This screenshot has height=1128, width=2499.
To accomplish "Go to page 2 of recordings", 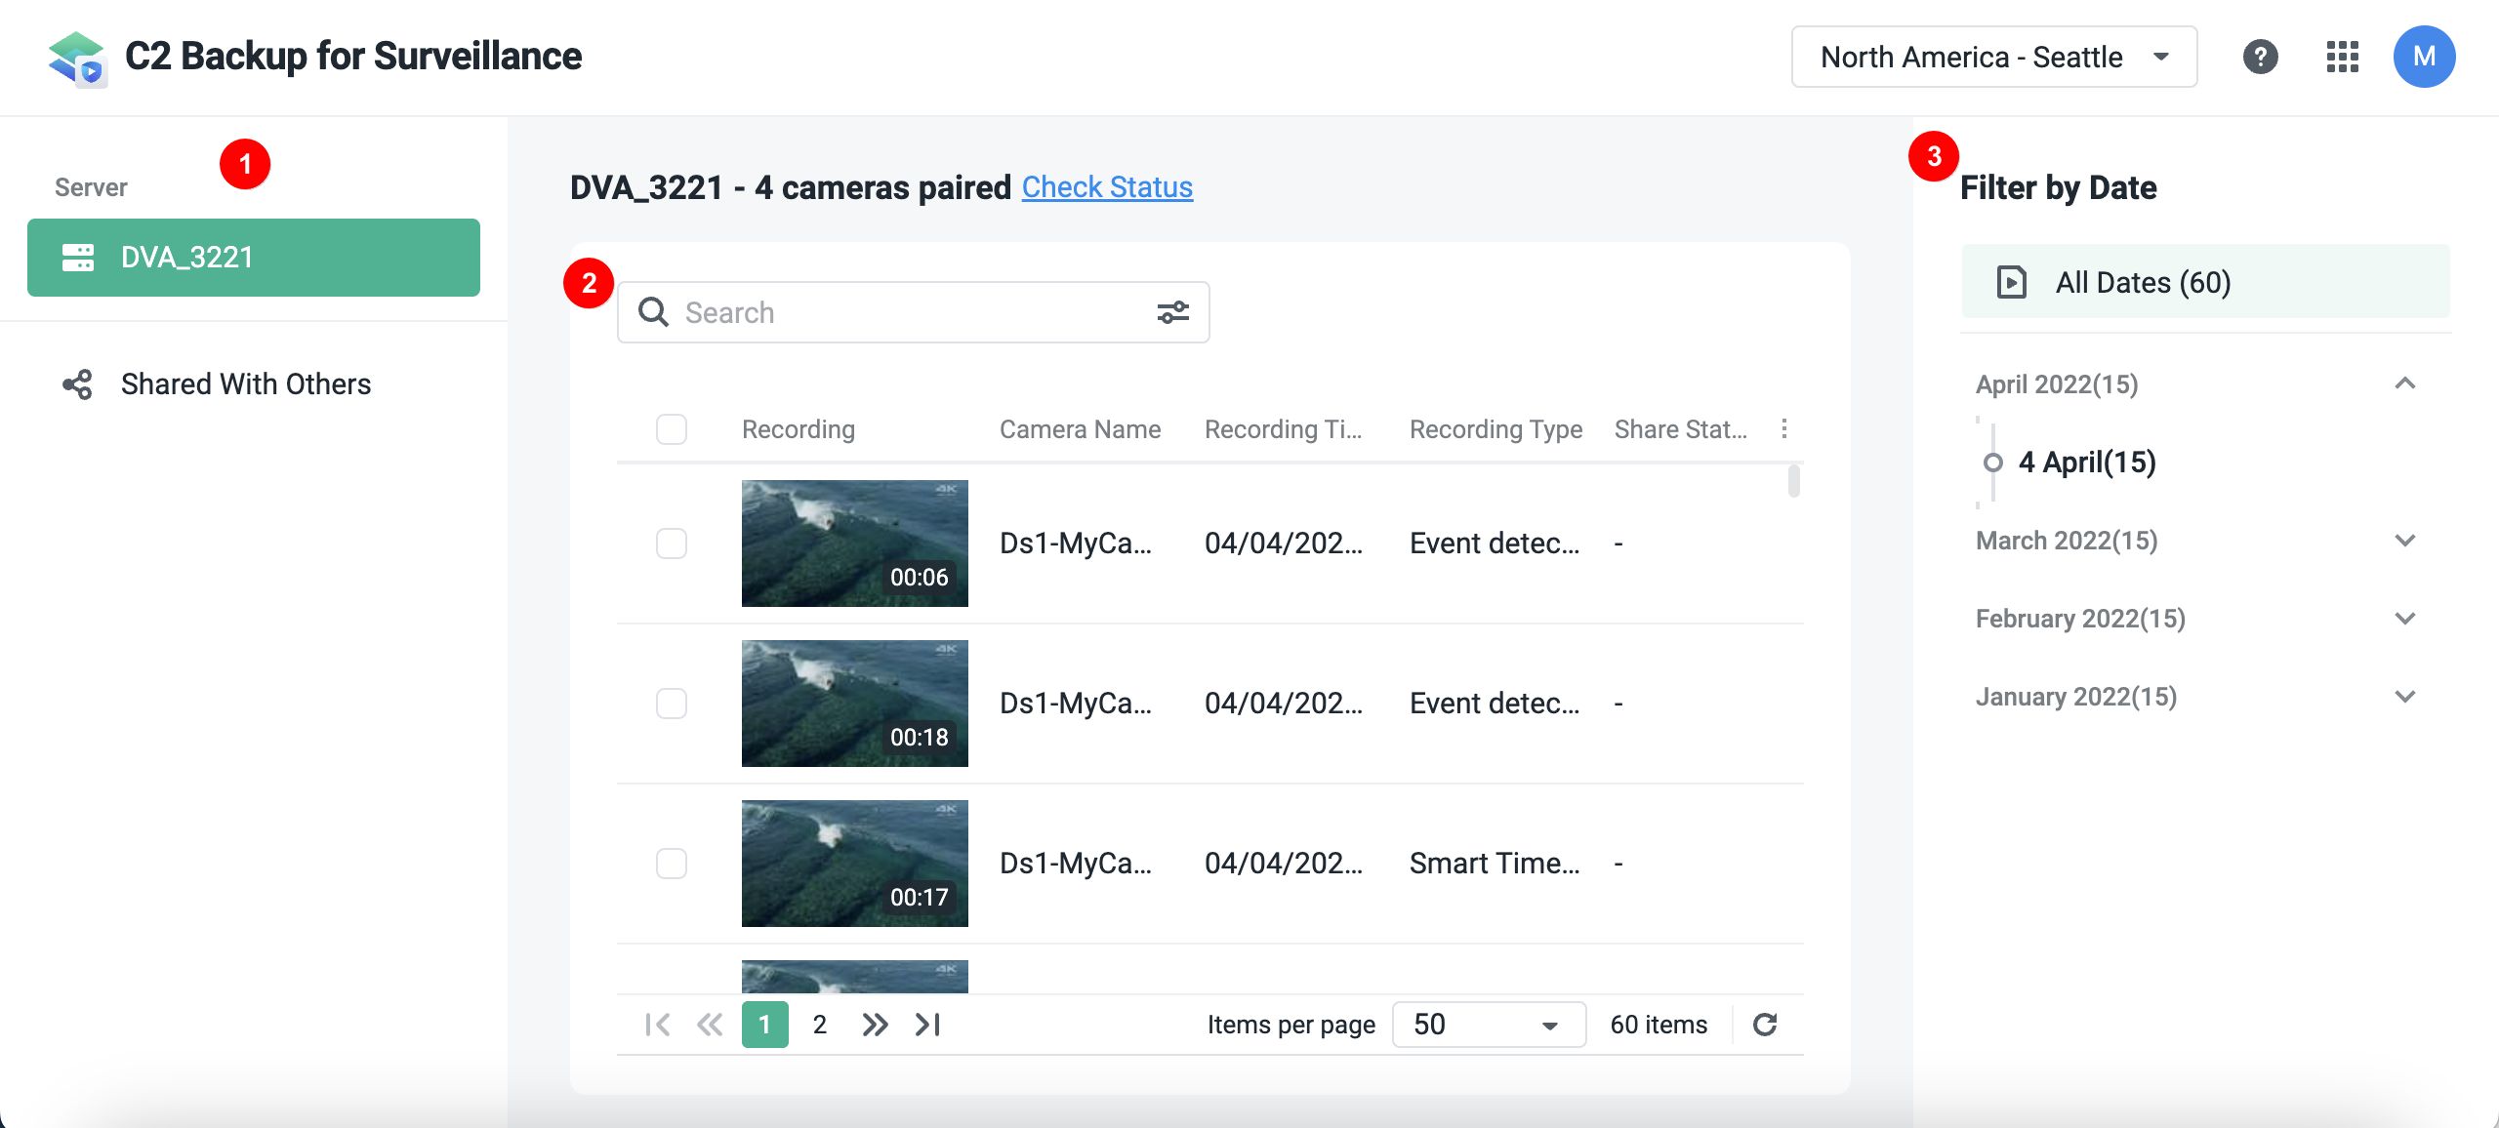I will pos(820,1024).
